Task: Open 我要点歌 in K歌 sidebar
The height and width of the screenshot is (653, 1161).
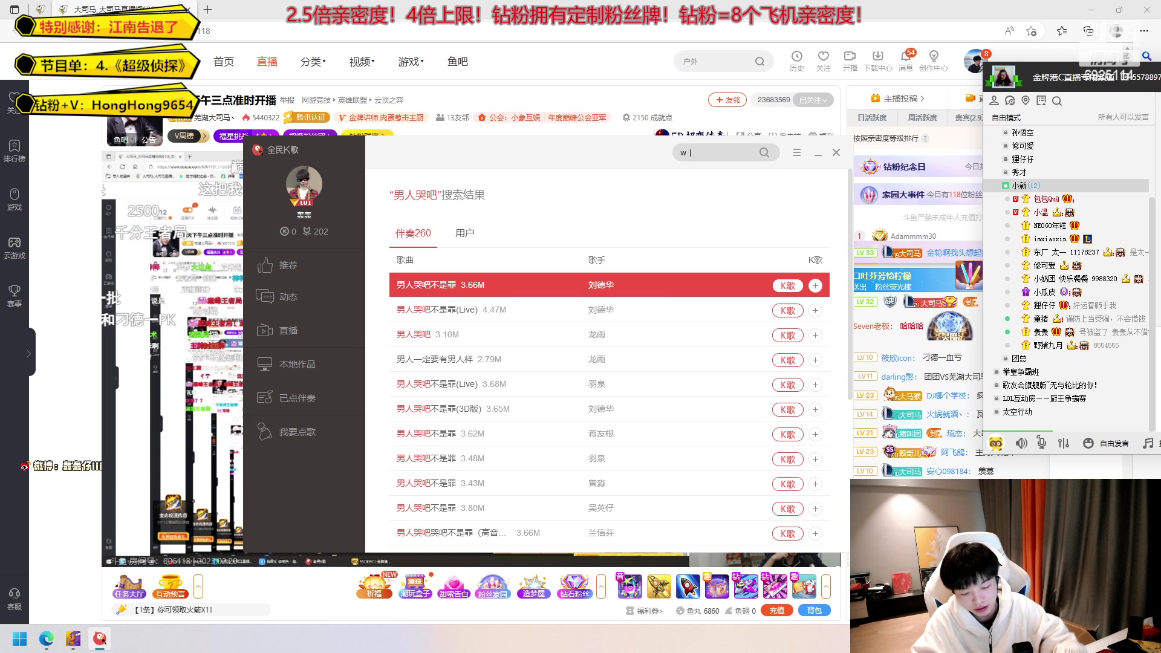Action: point(285,432)
